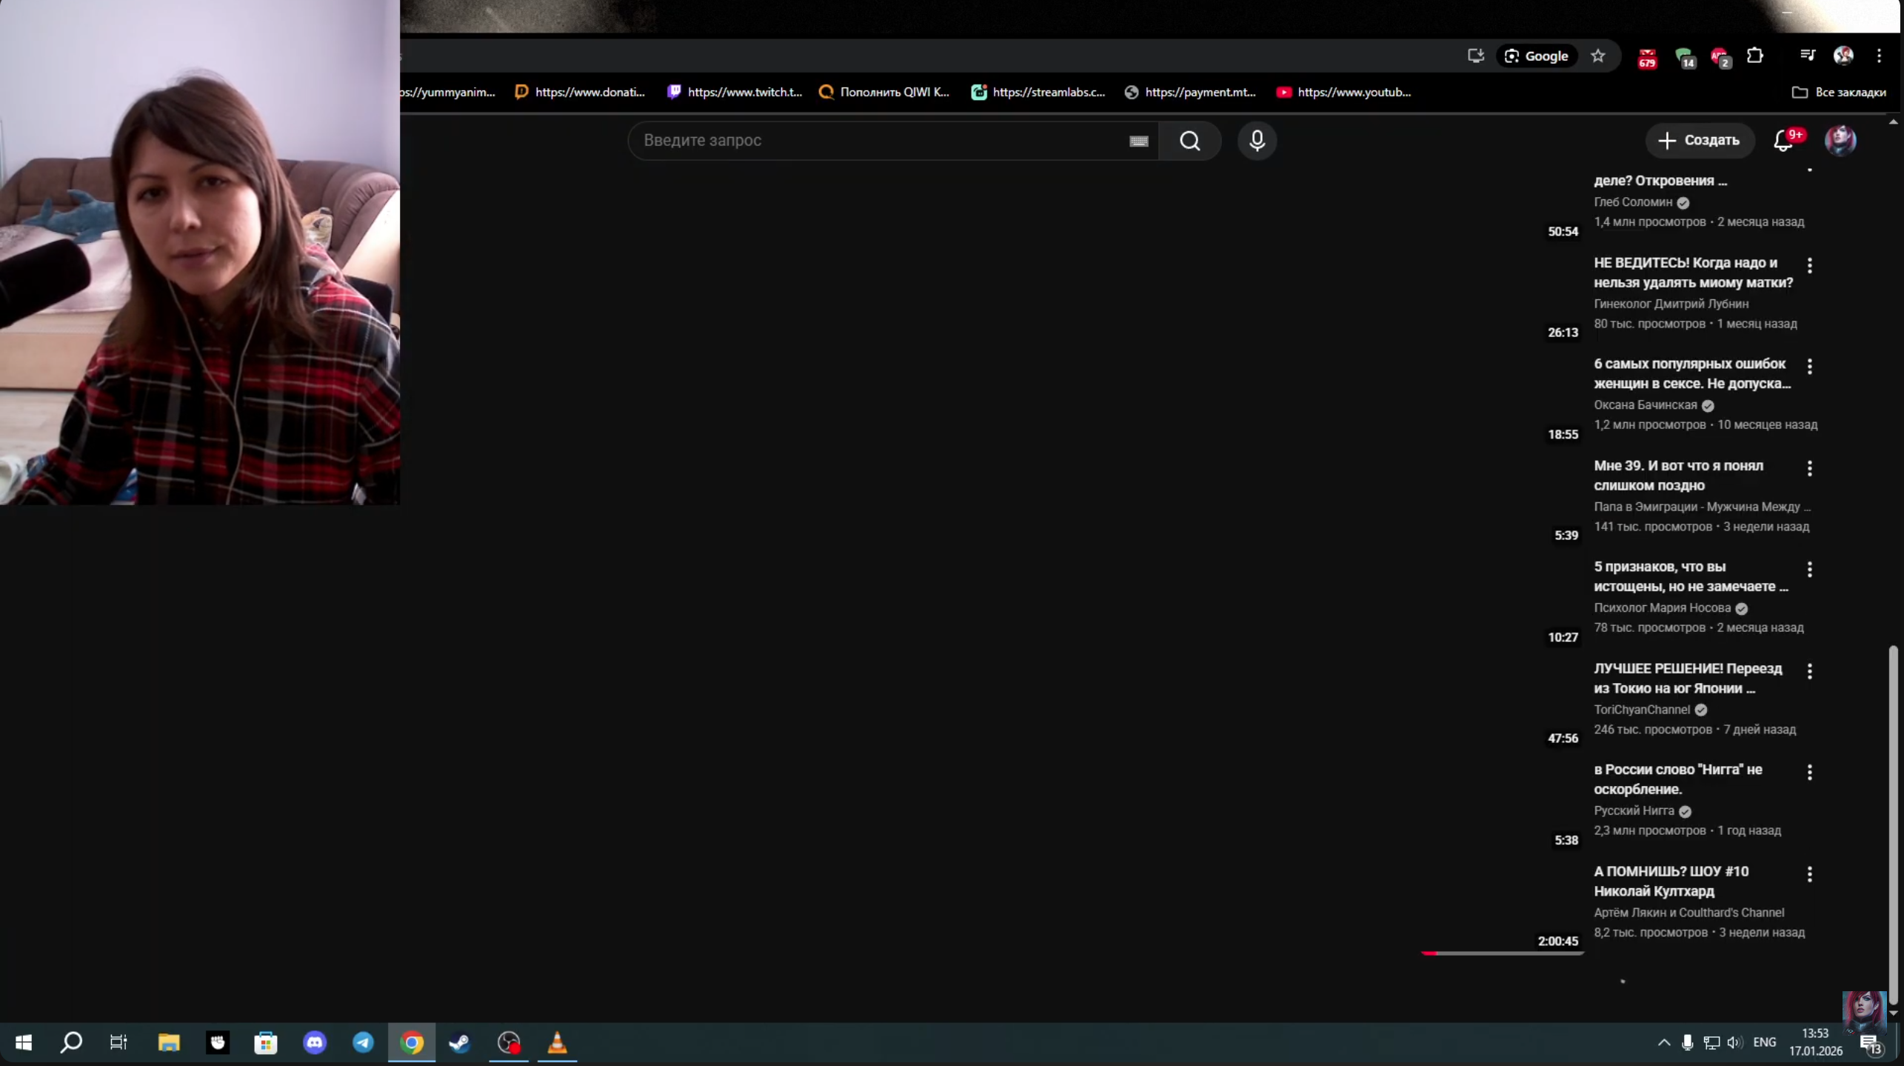Image resolution: width=1904 pixels, height=1066 pixels.
Task: Open the "Все закладки" bookmarks folder
Action: coord(1839,93)
